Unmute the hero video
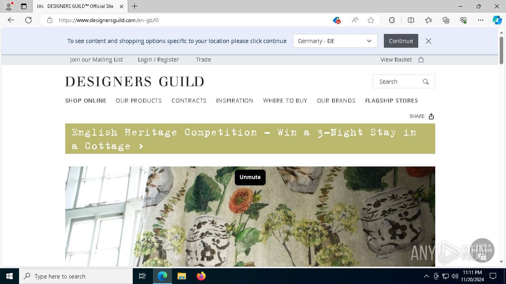The image size is (506, 284). 250,177
